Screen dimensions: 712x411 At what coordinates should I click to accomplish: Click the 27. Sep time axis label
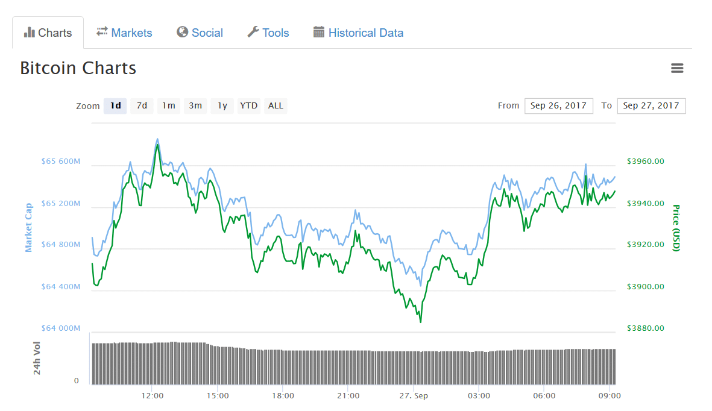click(x=414, y=395)
